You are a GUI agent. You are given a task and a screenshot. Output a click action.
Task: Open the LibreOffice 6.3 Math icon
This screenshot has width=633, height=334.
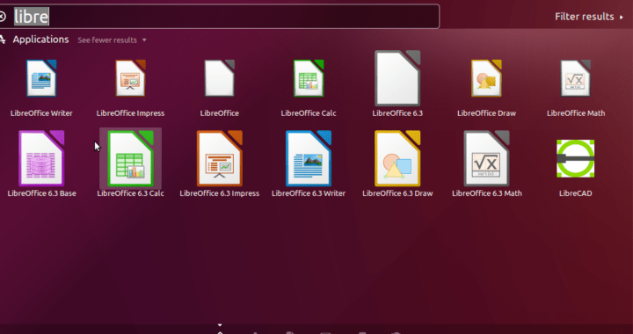pyautogui.click(x=486, y=158)
